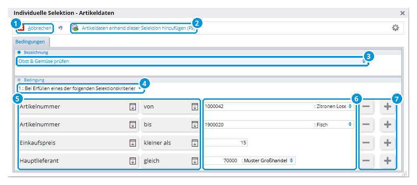The height and width of the screenshot is (185, 417).
Task: Click the undo arrow icon in toolbar
Action: (x=60, y=28)
